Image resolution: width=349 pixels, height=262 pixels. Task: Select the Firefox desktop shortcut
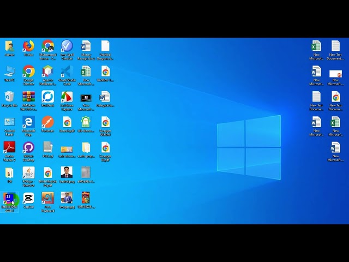28,48
